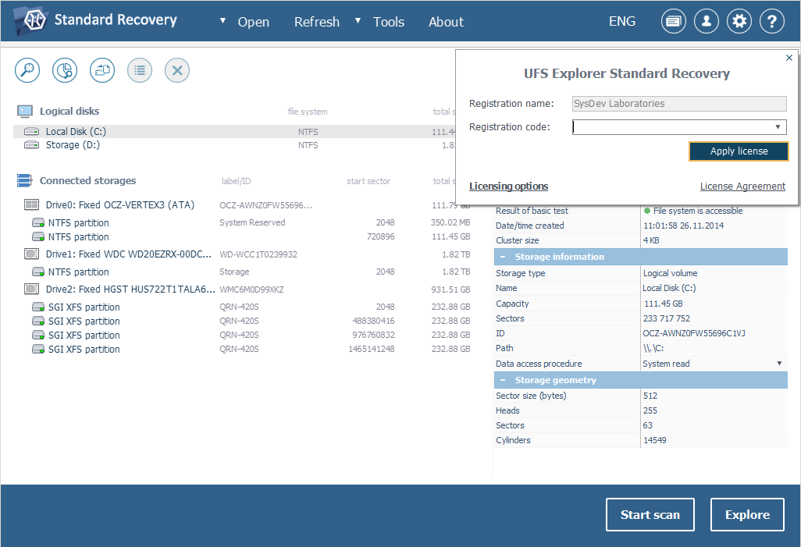Screen dimensions: 801x547
Task: Open the log/messages icon in header
Action: (673, 21)
